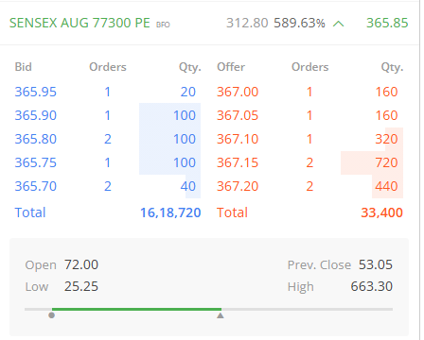Click Open value 72.00
This screenshot has width=424, height=340.
click(x=81, y=264)
